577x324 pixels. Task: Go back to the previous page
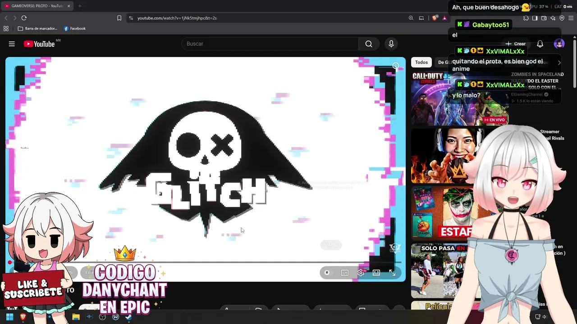click(6, 18)
